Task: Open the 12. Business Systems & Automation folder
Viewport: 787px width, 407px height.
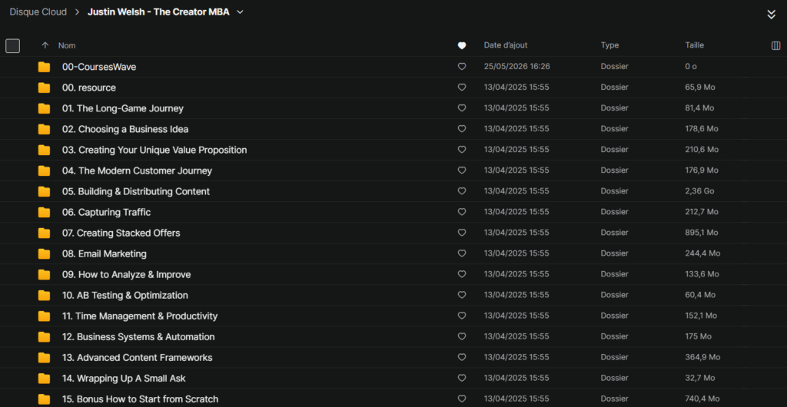Action: [x=138, y=337]
